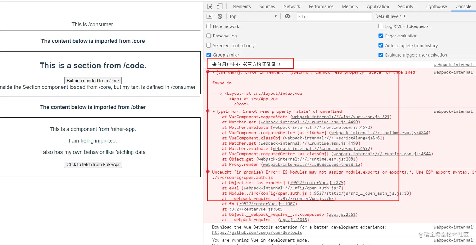Toggle Evaluate triggers user activation
The height and width of the screenshot is (245, 476).
(381, 55)
